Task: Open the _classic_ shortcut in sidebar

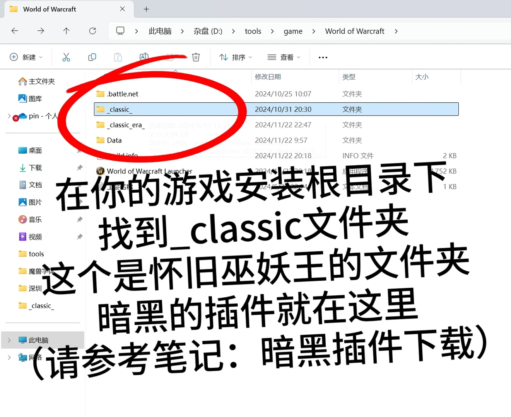Action: pyautogui.click(x=36, y=306)
